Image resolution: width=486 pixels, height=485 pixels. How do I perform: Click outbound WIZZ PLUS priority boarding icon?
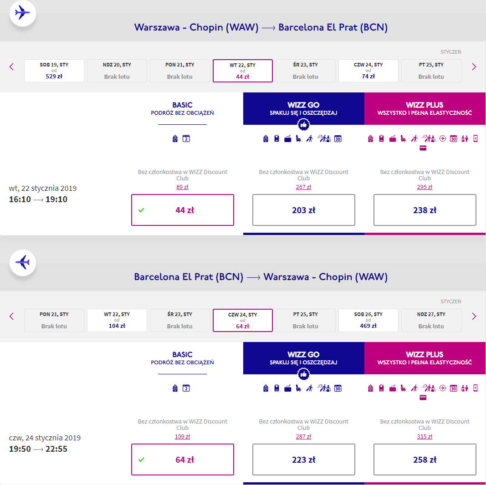pyautogui.click(x=414, y=138)
